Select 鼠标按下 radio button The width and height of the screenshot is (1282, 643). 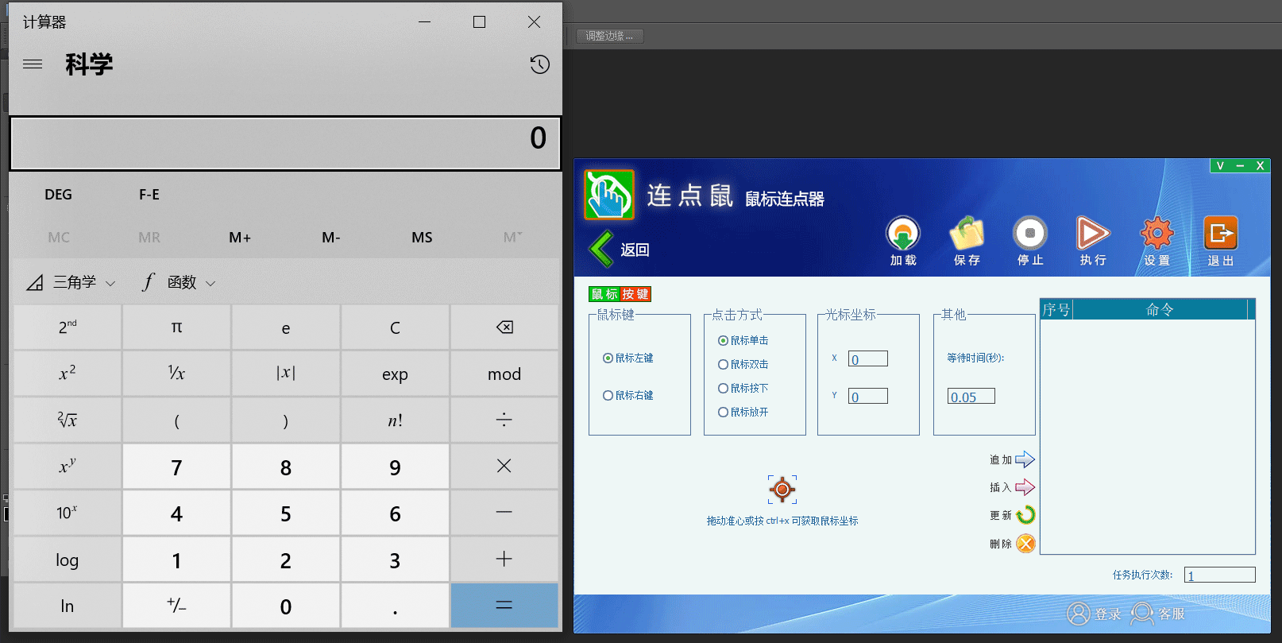pos(723,389)
